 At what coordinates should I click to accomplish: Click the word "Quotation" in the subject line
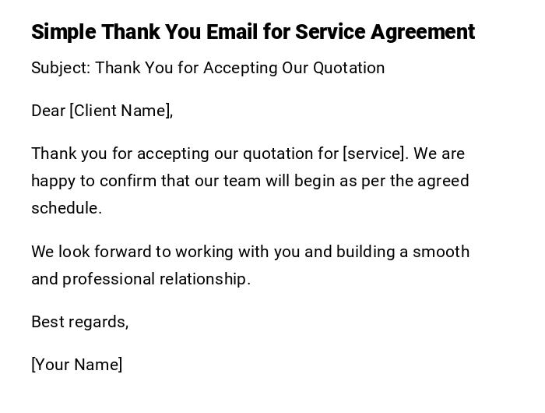click(x=349, y=68)
